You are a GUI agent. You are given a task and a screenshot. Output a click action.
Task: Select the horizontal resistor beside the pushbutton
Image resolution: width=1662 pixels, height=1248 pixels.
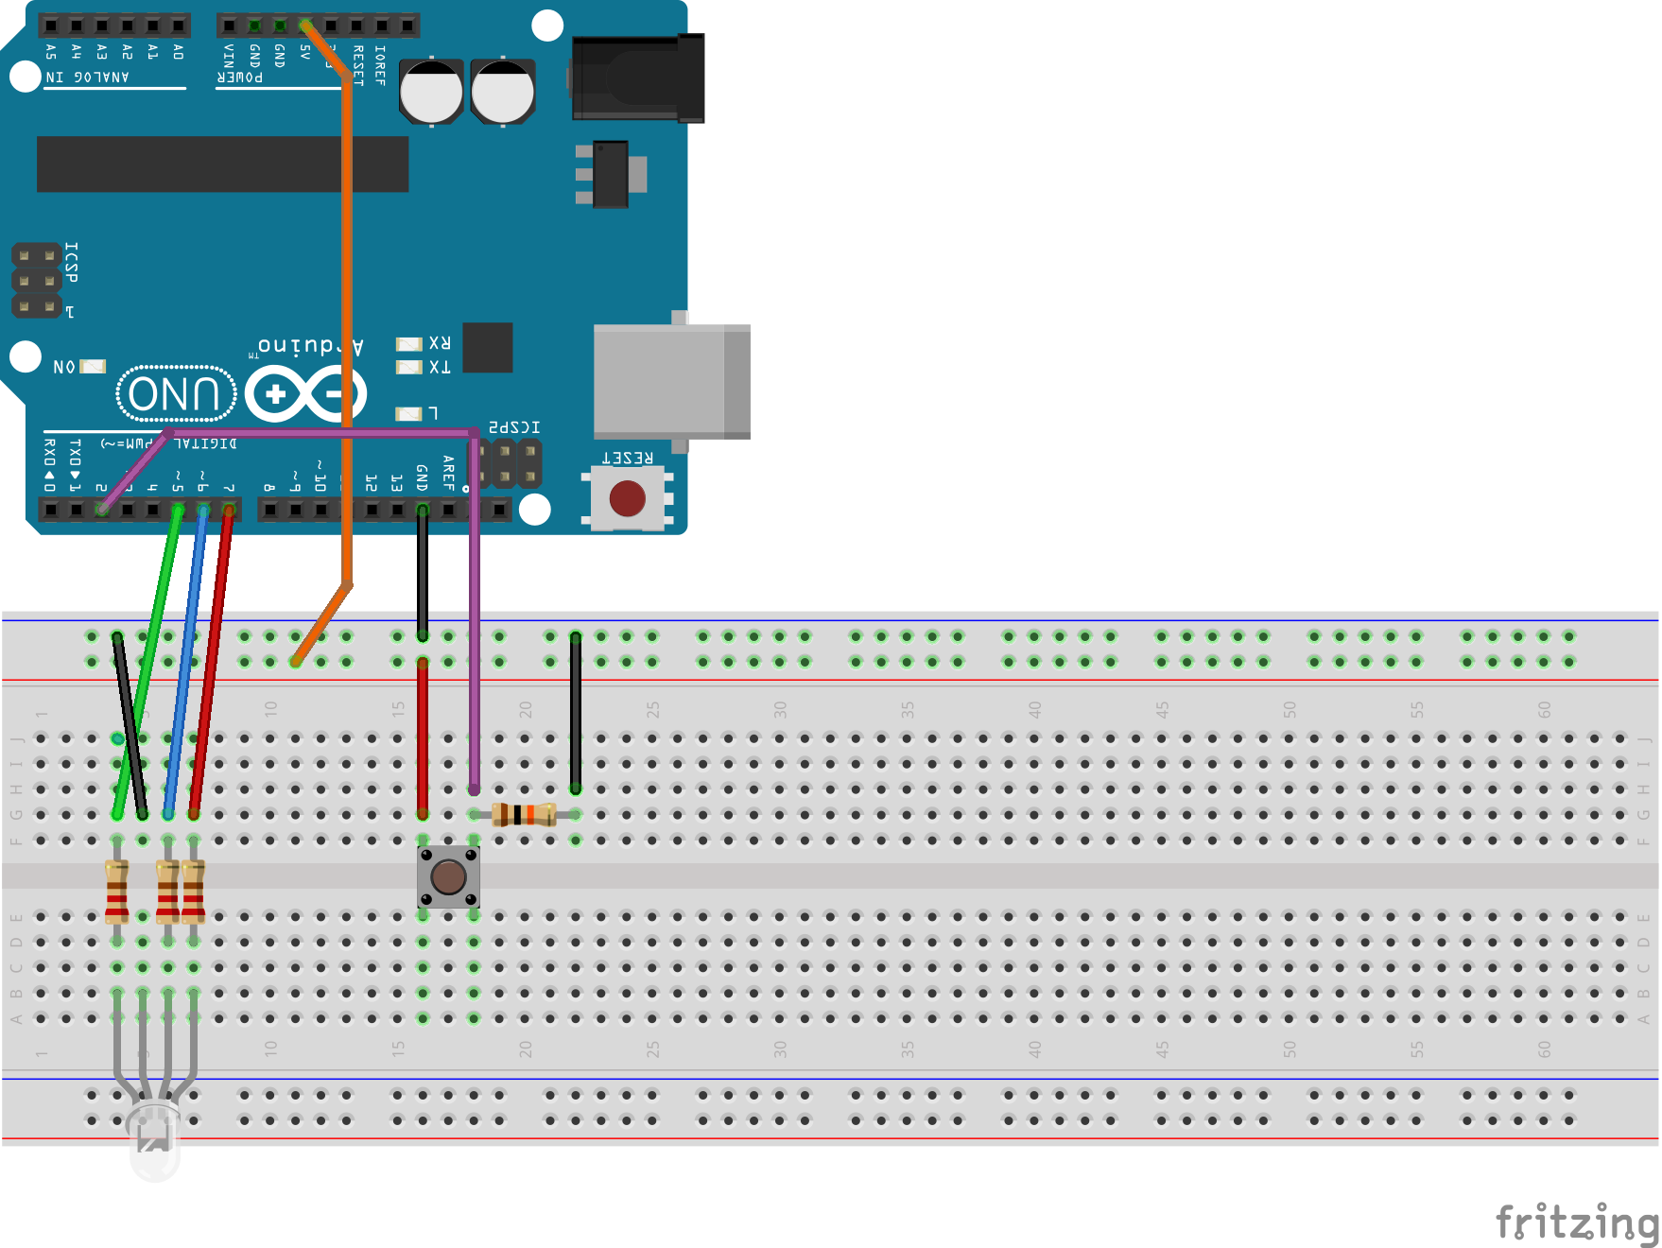coord(524,814)
